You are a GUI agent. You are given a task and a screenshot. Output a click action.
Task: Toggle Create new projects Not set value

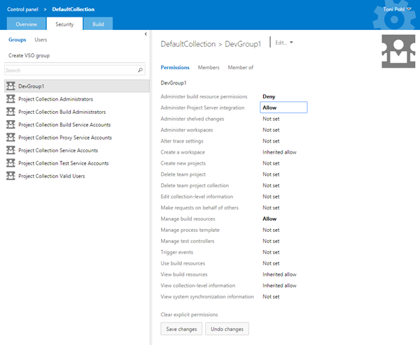[271, 163]
